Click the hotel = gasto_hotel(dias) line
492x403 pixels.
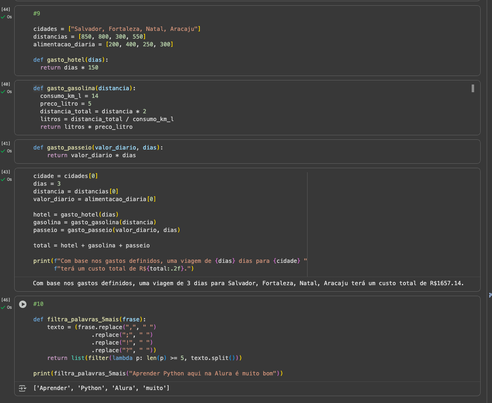(x=76, y=214)
